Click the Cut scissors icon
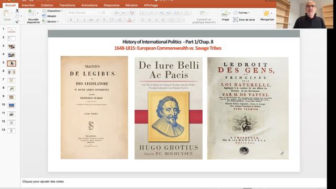Viewport: 336px width, 189px height. click(x=17, y=10)
